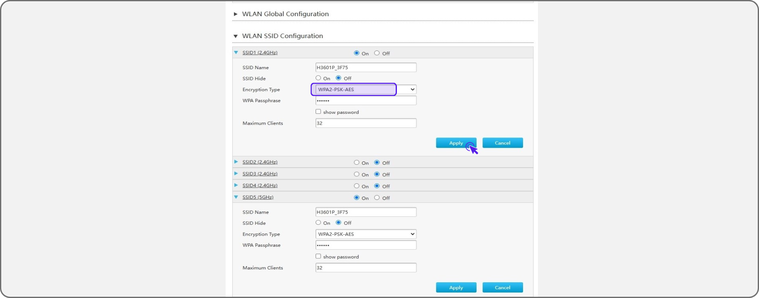
Task: Click SSID1 SSID Name field
Action: (x=366, y=67)
